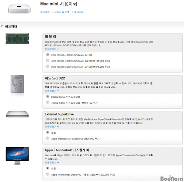This screenshot has width=184, height=182.
Task: Choose Apple MacBook Air SuperDrive option
Action: click(x=48, y=138)
